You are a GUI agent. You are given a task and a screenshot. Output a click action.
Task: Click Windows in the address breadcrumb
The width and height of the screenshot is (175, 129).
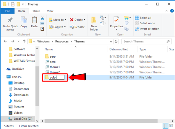click(43, 41)
